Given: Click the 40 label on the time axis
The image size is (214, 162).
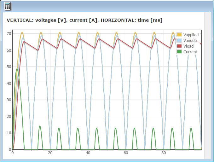Looking at the screenshot, I should click(x=88, y=153).
